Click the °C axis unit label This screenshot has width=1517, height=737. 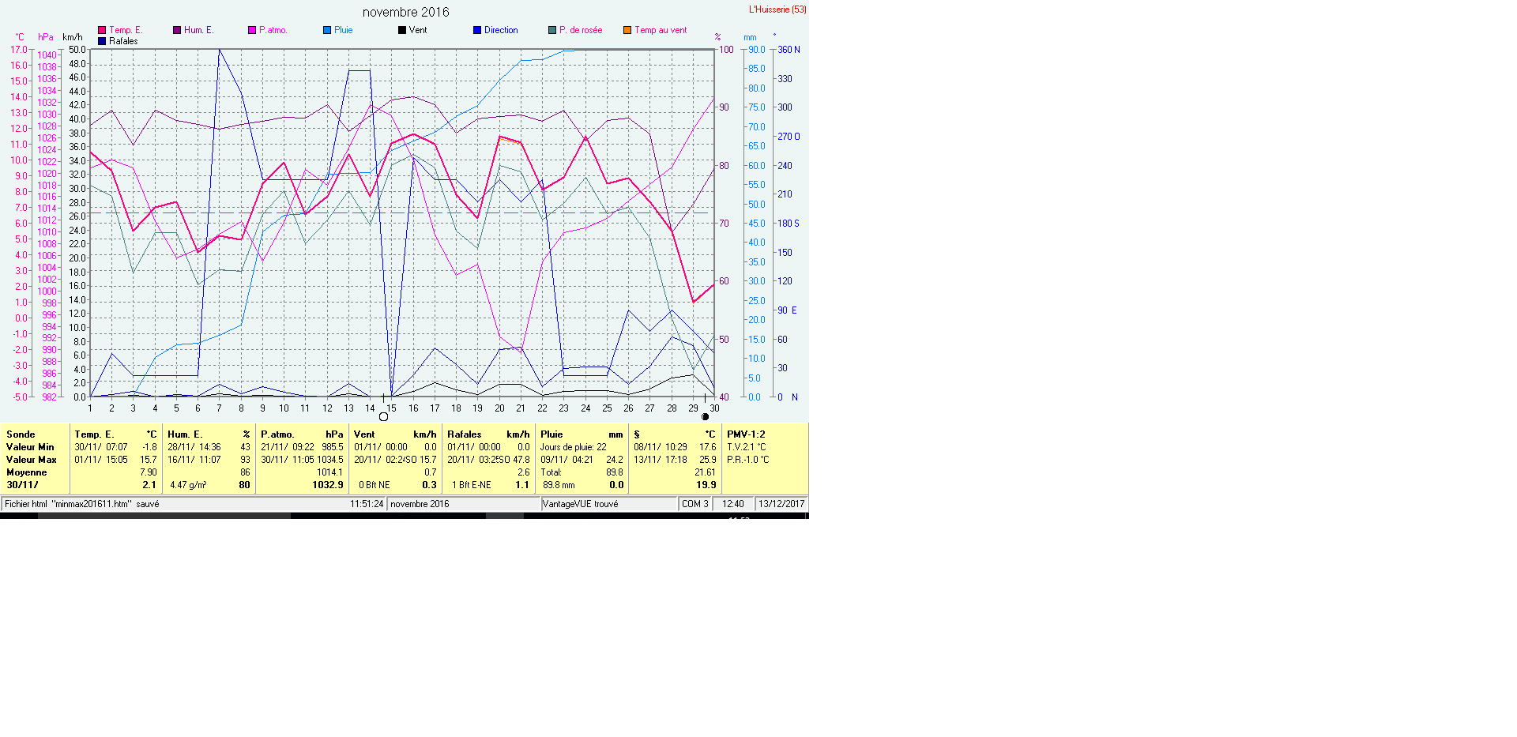(20, 37)
